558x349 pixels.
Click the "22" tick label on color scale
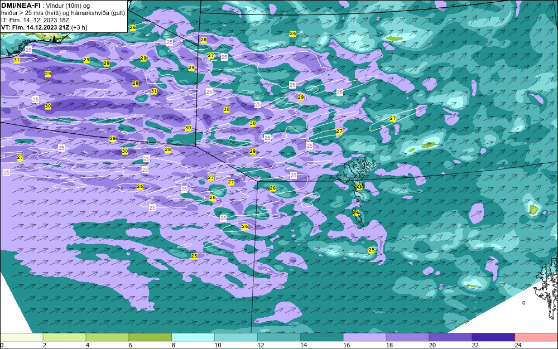point(475,345)
